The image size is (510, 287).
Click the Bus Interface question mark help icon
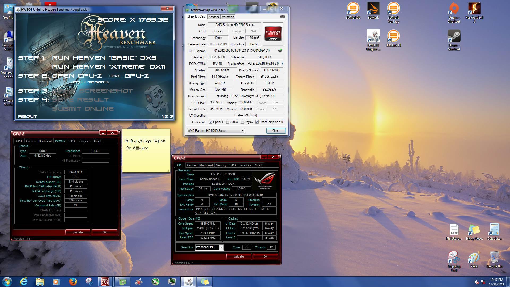click(x=282, y=64)
